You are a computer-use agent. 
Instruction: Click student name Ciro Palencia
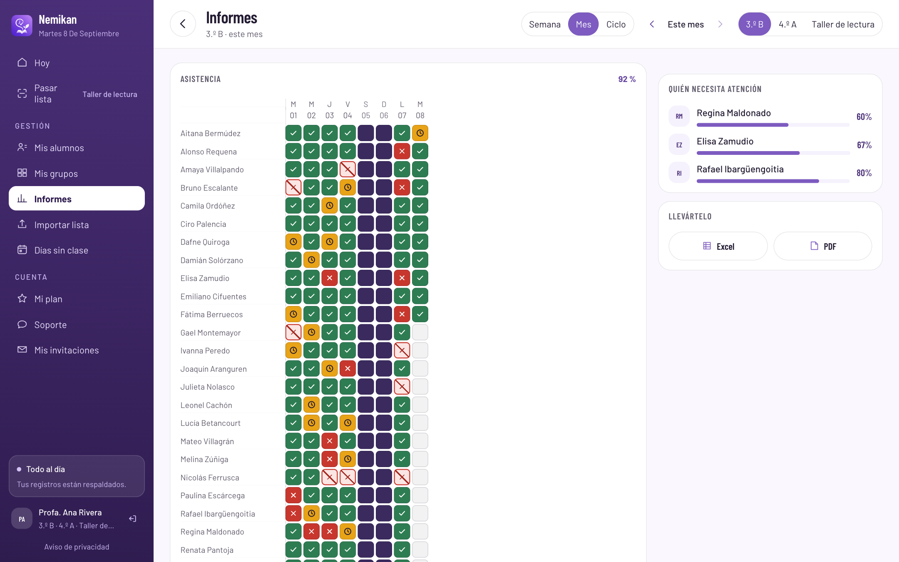(203, 224)
